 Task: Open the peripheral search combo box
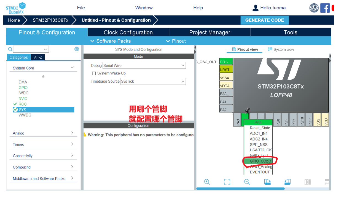pyautogui.click(x=31, y=49)
